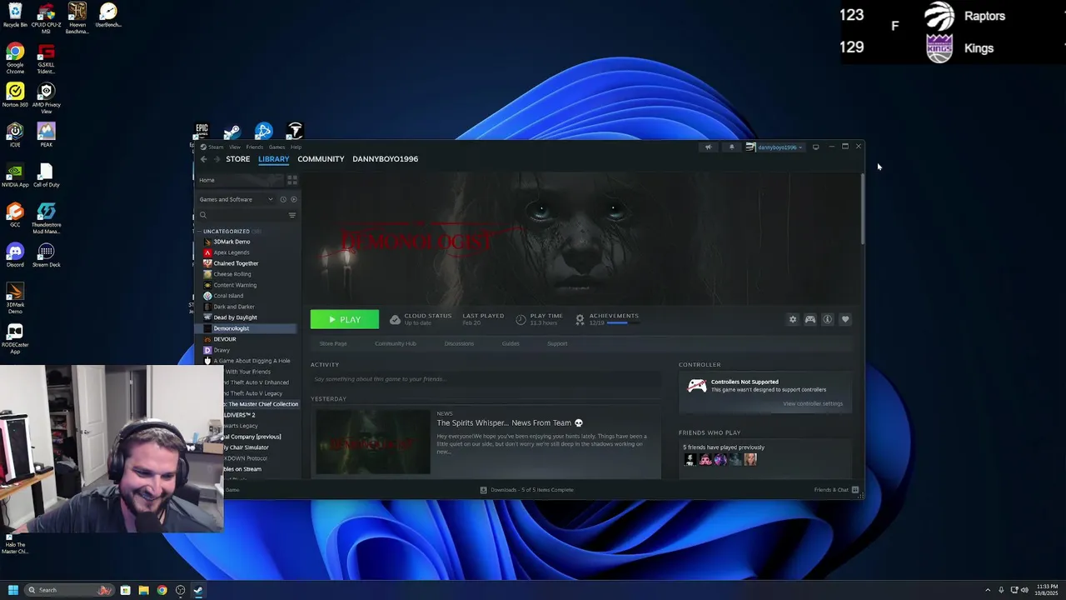Select DEVOUR in game list
Image resolution: width=1066 pixels, height=600 pixels.
point(225,339)
